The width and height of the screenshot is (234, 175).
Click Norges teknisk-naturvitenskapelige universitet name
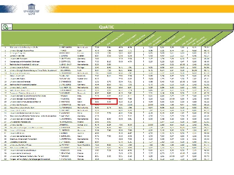(x=30, y=159)
